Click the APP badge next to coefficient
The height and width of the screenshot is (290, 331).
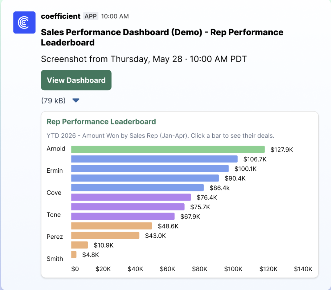coord(91,16)
